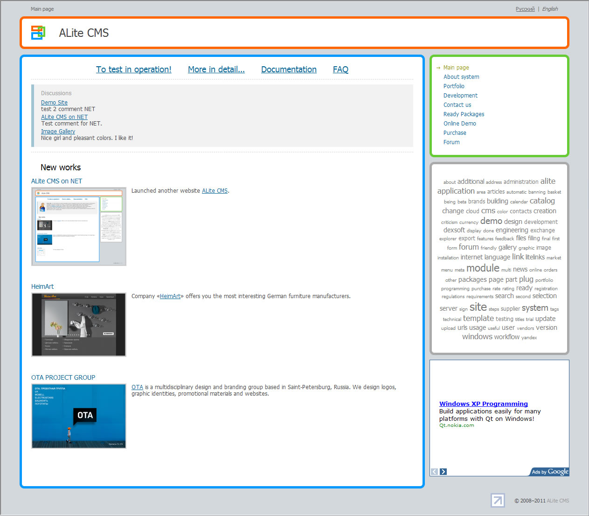
Task: Click the 'gallery' tag in tag cloud
Action: coord(507,247)
